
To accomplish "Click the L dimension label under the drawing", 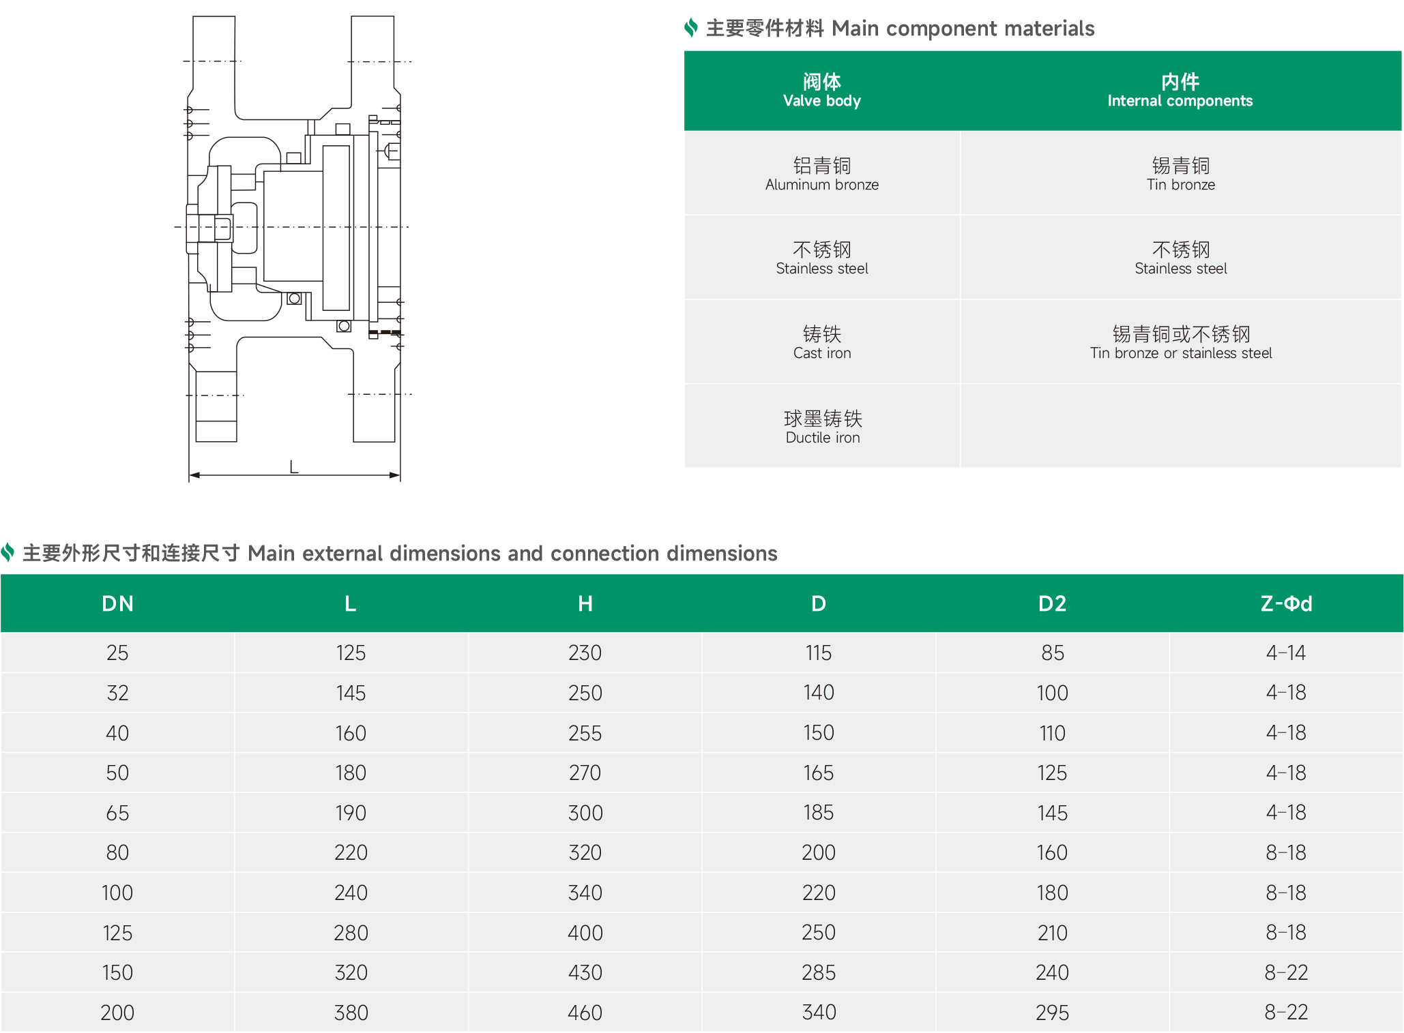I will (x=294, y=467).
